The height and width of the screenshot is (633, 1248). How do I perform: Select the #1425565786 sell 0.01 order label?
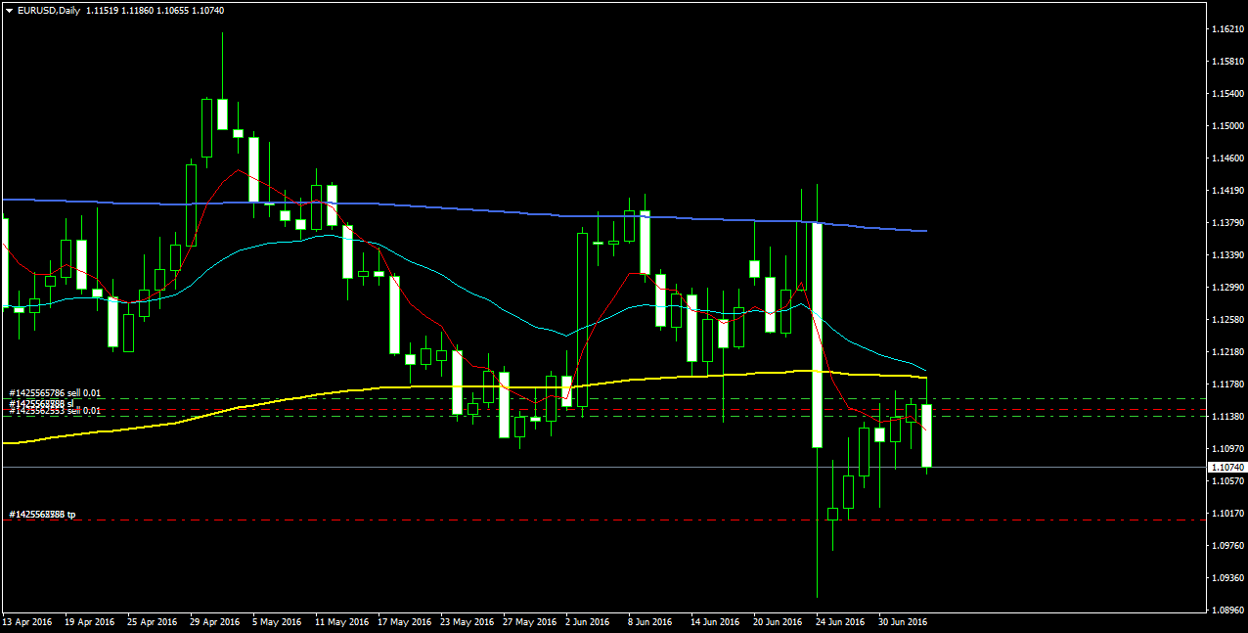click(55, 393)
